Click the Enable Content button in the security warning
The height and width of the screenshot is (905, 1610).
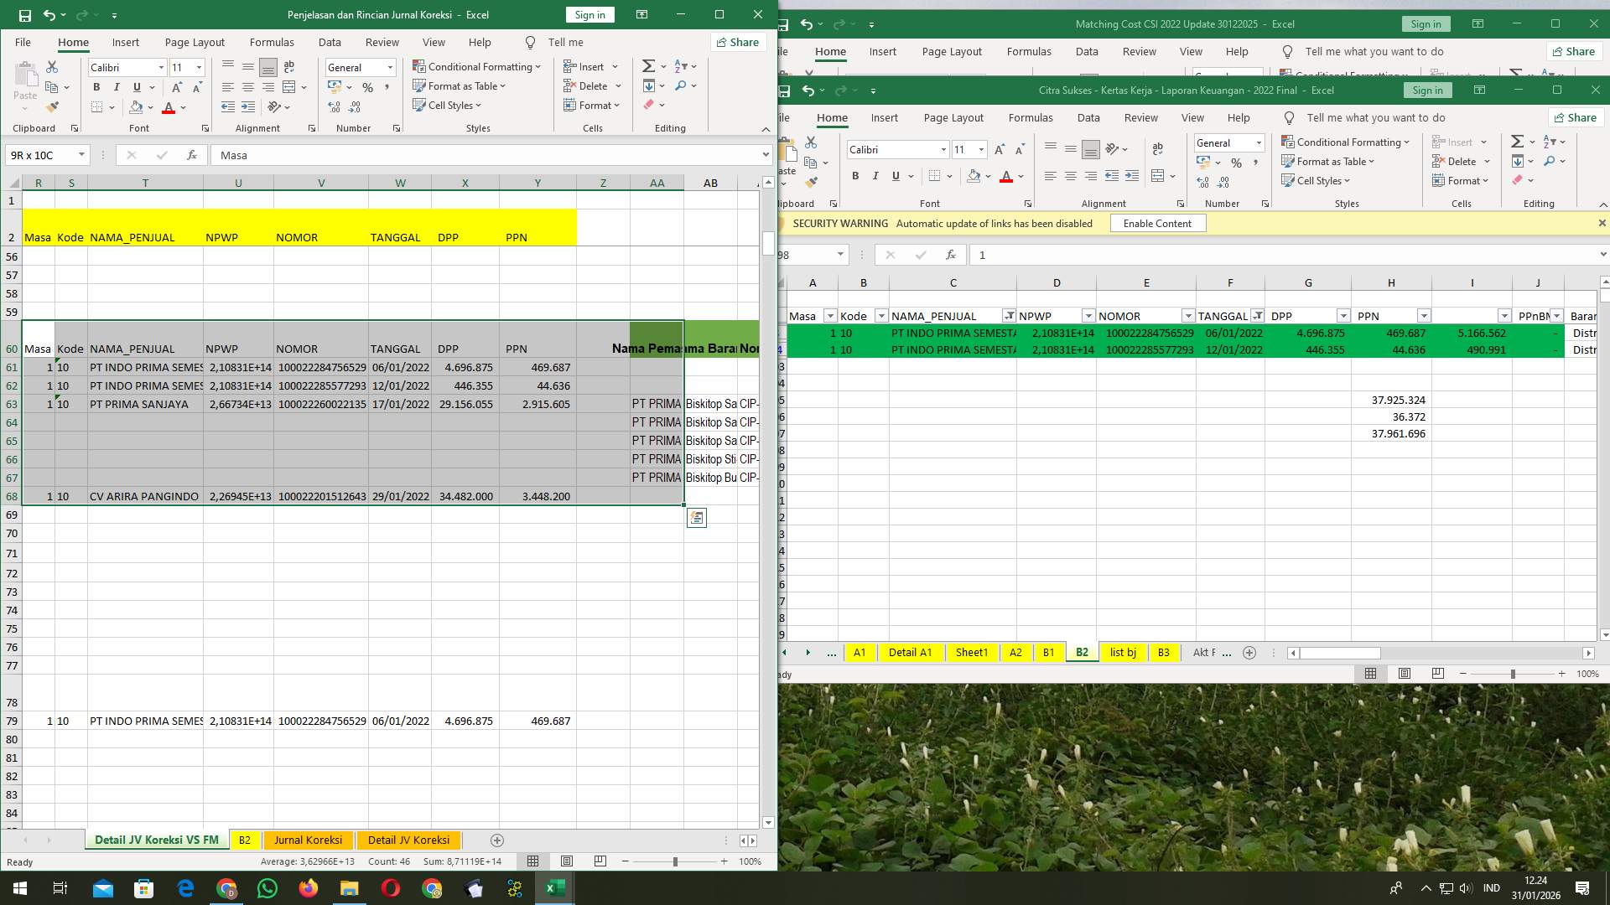click(1157, 223)
